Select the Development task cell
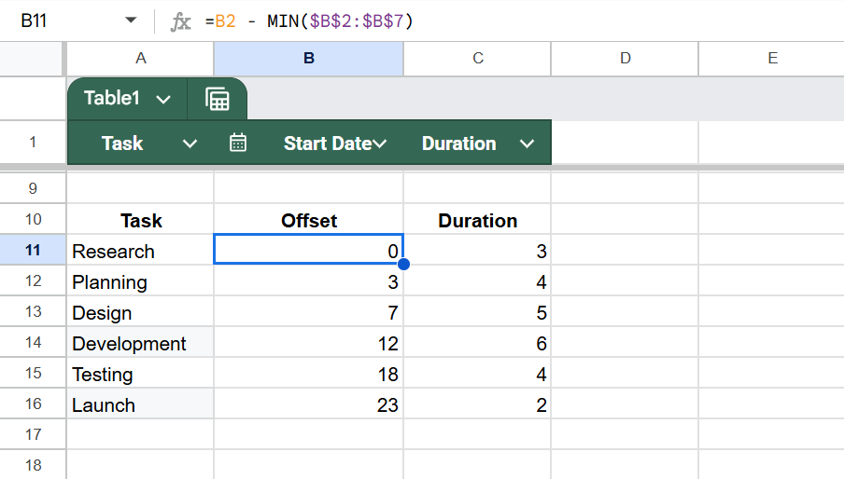 [140, 343]
